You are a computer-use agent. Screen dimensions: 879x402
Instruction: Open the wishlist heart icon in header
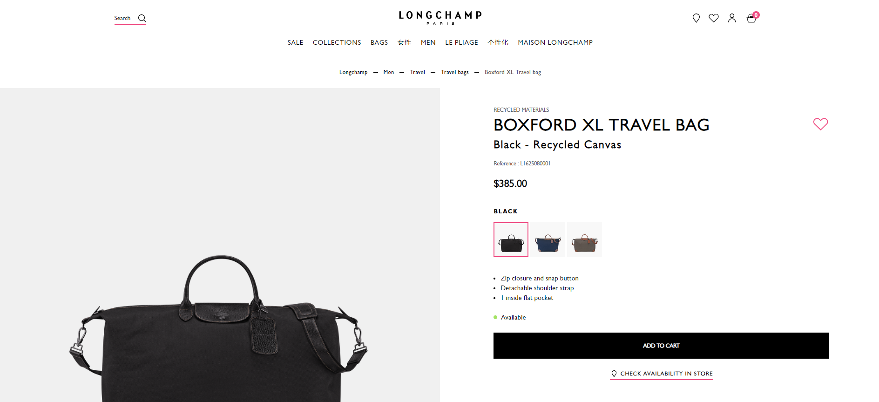(x=714, y=18)
